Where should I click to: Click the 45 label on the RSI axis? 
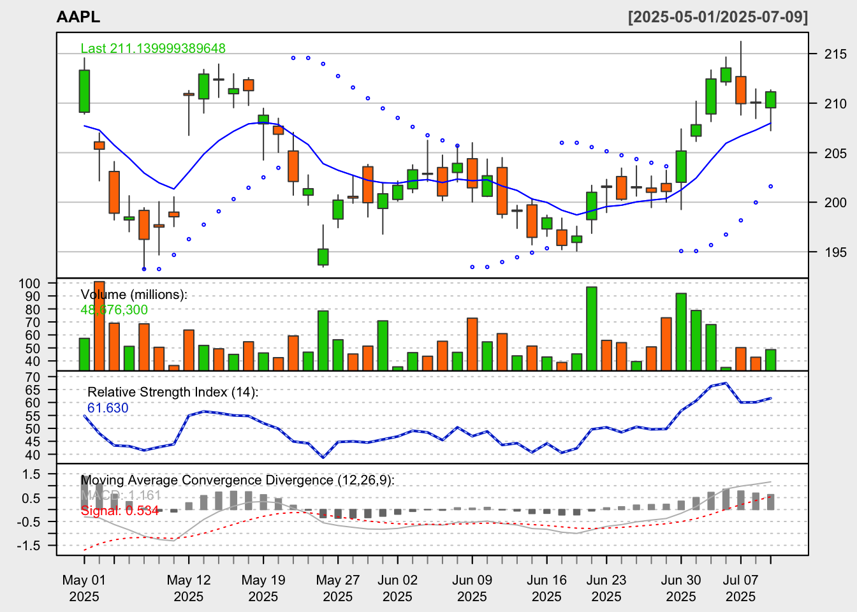point(33,442)
